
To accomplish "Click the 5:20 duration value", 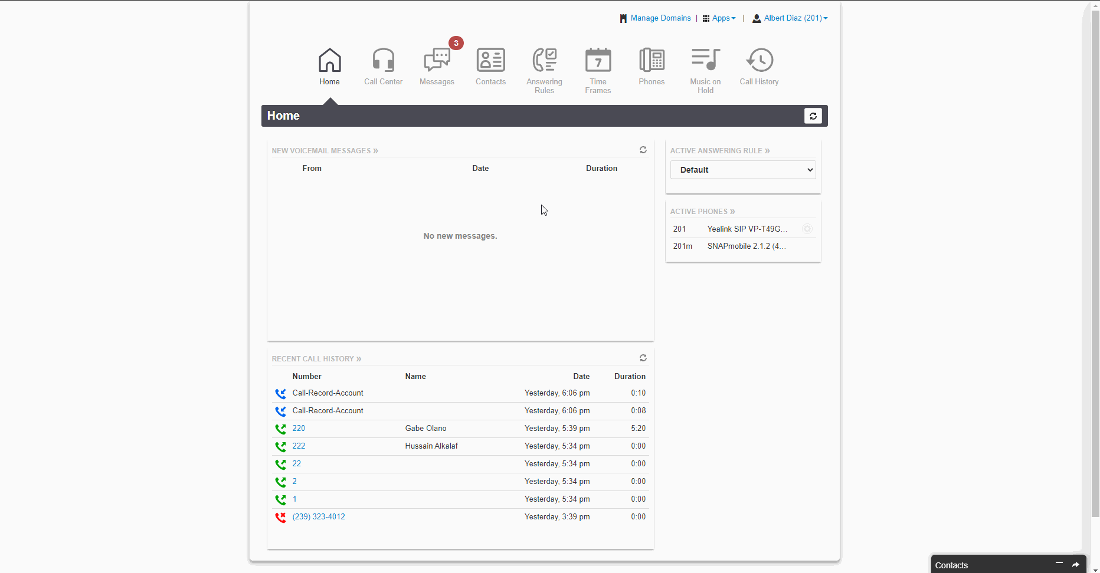I will pos(638,429).
